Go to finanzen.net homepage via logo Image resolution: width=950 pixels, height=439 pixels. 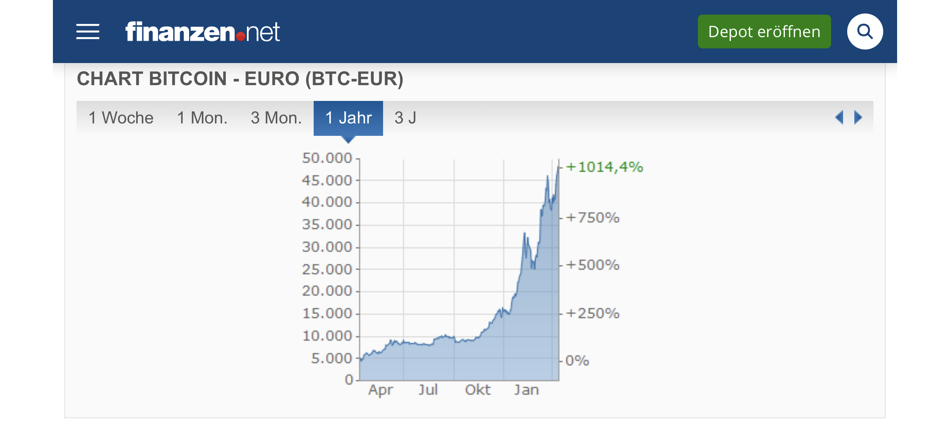203,32
